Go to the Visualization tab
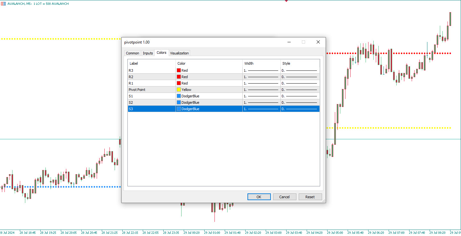Viewport: 461px width, 236px height. 179,53
